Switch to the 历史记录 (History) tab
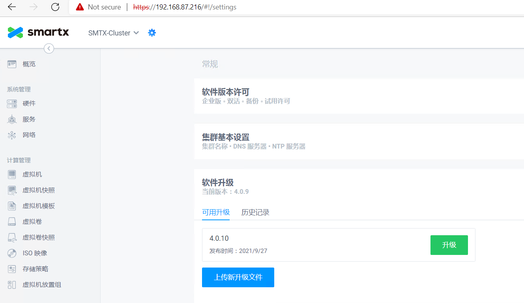 coord(255,212)
